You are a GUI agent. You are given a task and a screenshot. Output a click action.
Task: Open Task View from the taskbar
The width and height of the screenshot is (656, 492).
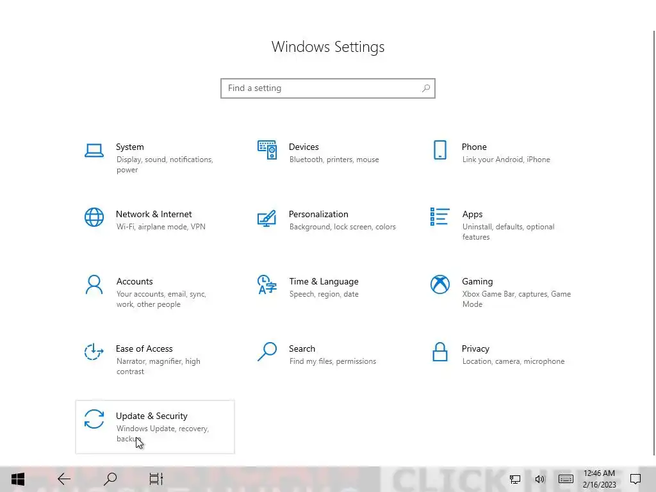coord(156,479)
